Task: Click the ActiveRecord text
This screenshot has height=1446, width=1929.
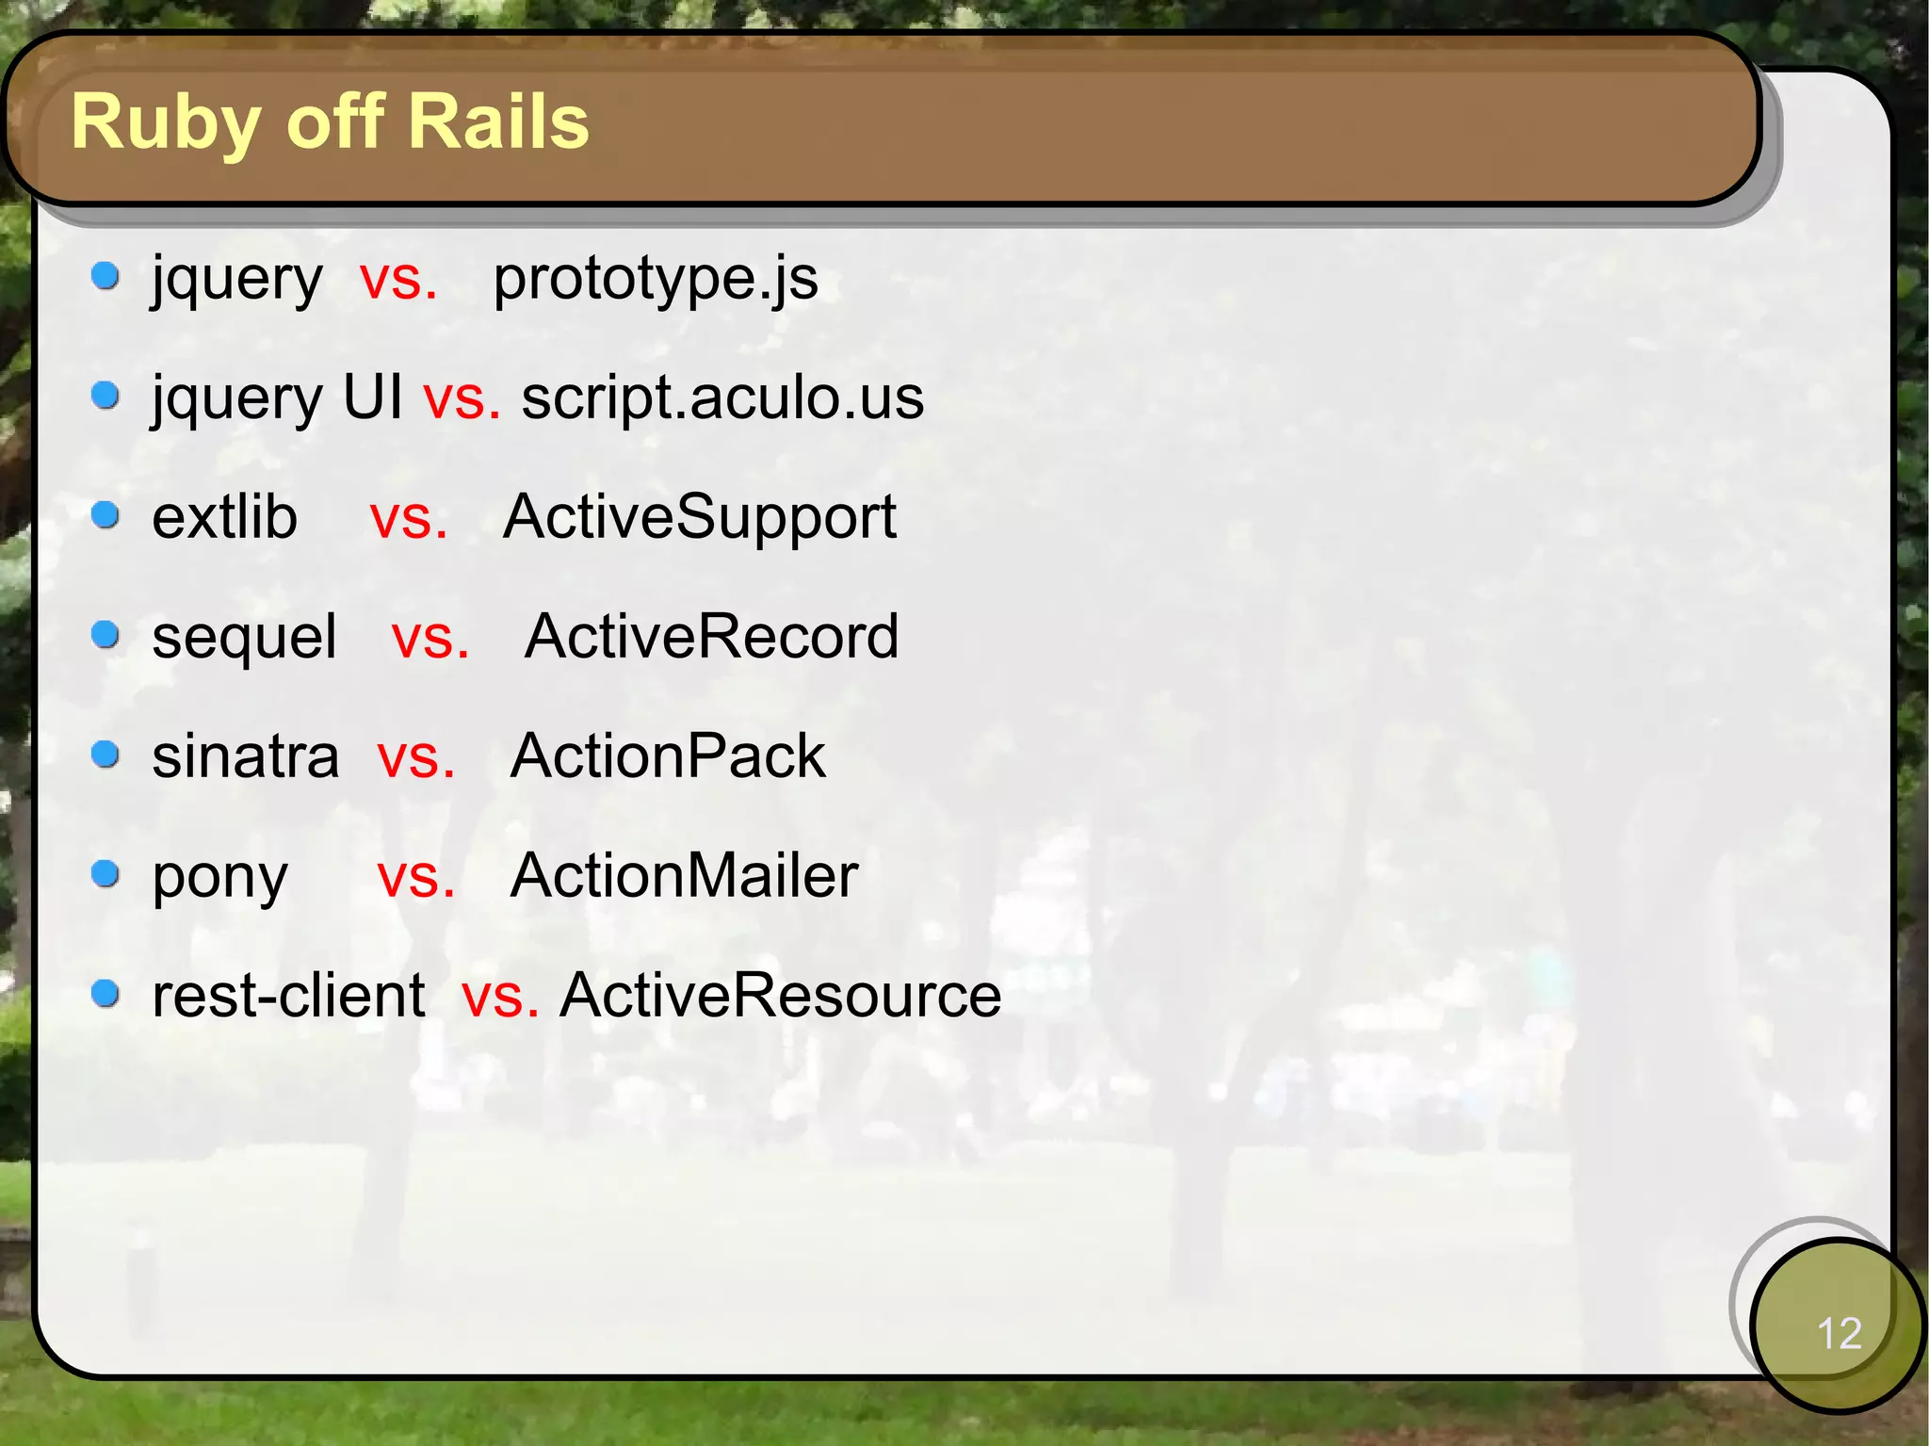Action: tap(711, 637)
